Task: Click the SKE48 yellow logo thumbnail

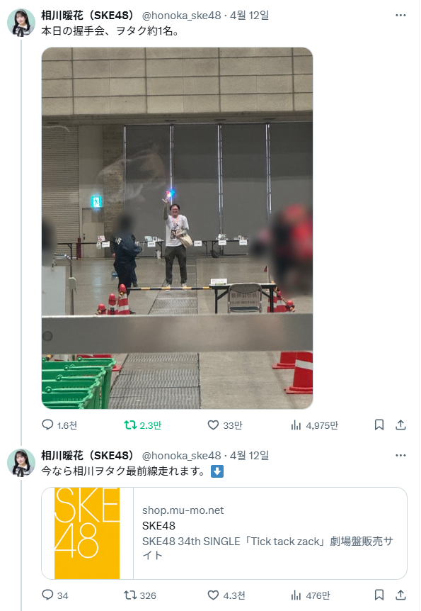Action: click(x=87, y=533)
